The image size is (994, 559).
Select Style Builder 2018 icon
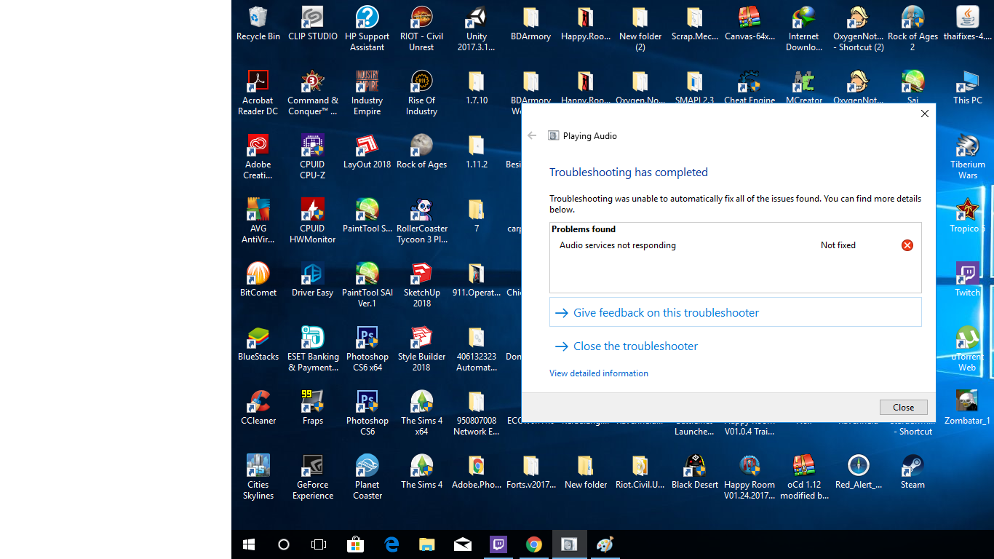point(421,349)
